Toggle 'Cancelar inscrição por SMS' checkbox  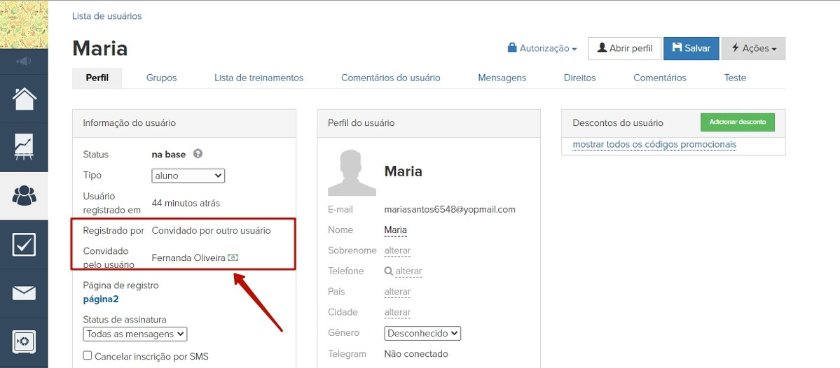click(88, 355)
